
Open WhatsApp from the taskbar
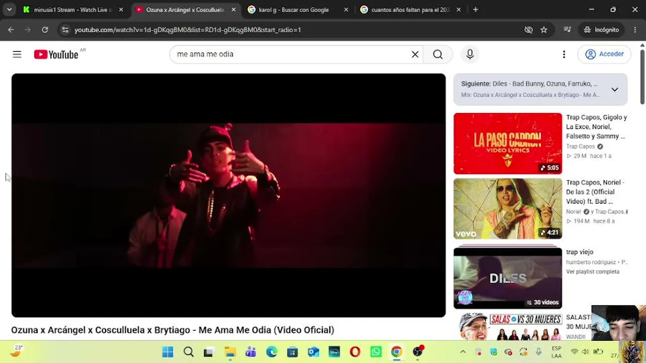pyautogui.click(x=376, y=352)
